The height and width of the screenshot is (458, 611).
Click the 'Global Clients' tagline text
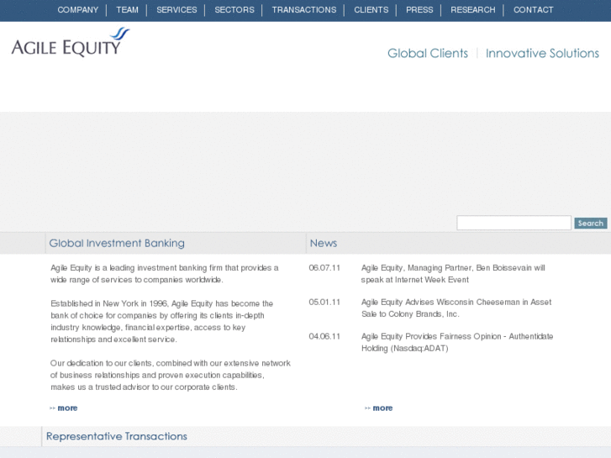(428, 53)
